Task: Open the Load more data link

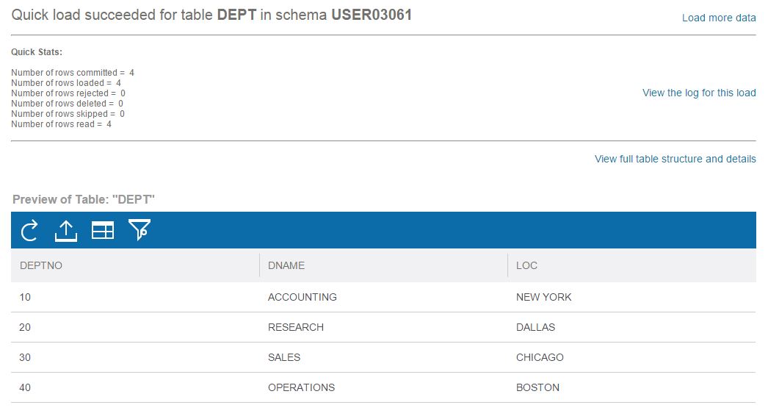Action: pos(718,18)
